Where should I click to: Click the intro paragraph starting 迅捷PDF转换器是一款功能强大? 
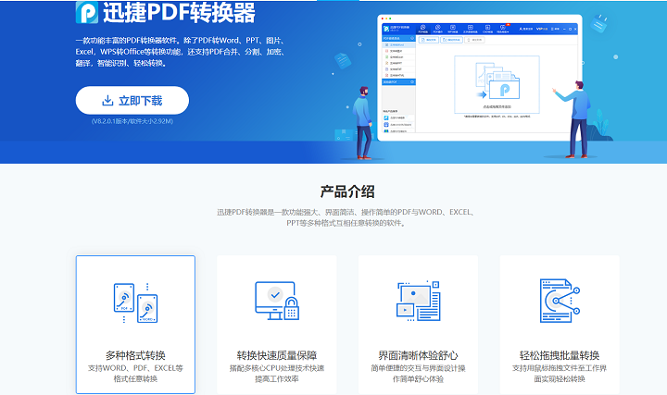pyautogui.click(x=346, y=217)
